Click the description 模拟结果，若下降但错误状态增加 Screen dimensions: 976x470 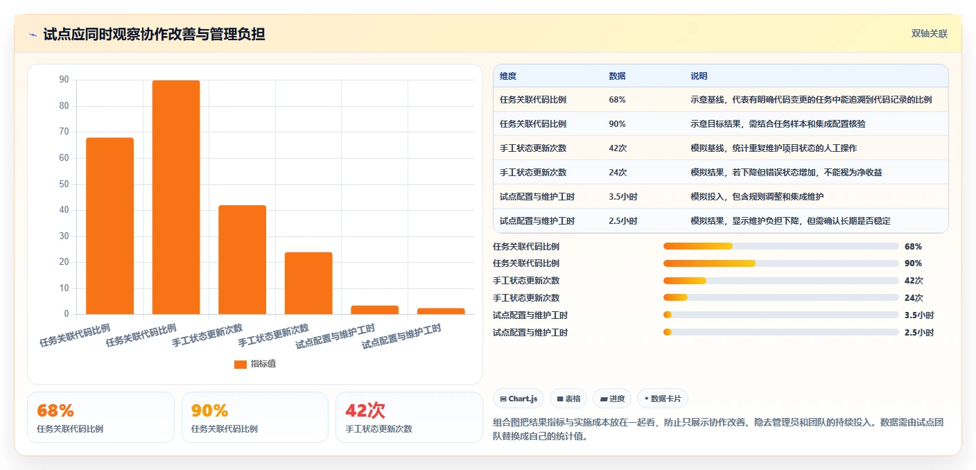[786, 173]
